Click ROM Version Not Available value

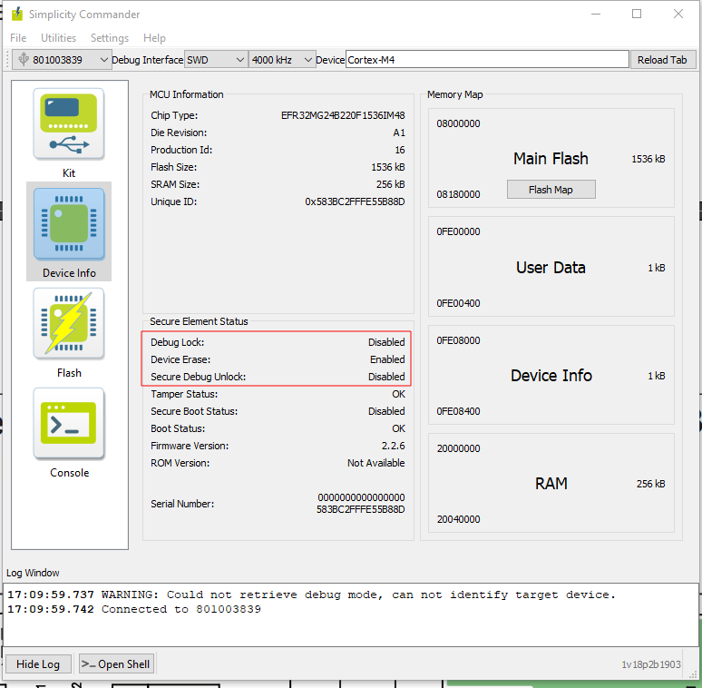[x=376, y=463]
